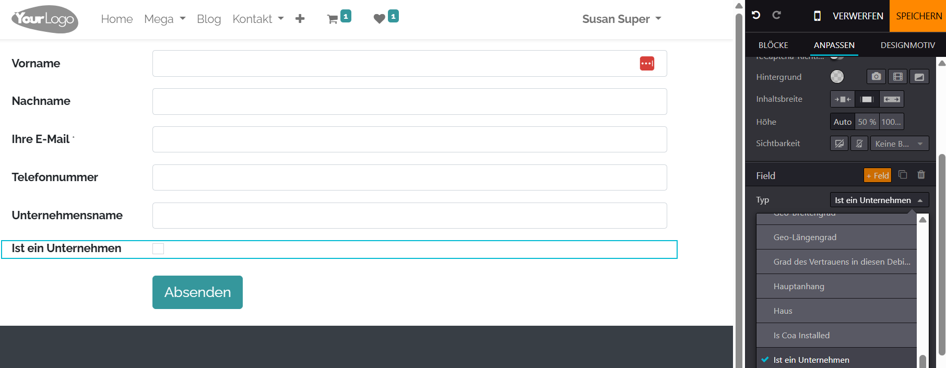946x368 pixels.
Task: Collapse the Typ dropdown selector
Action: [879, 200]
